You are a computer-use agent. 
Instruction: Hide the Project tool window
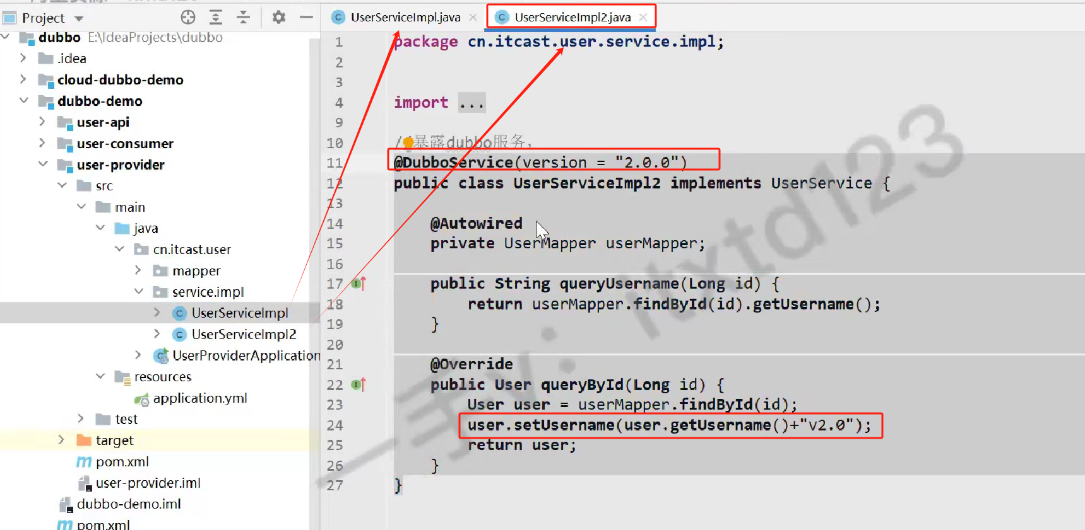[x=306, y=17]
